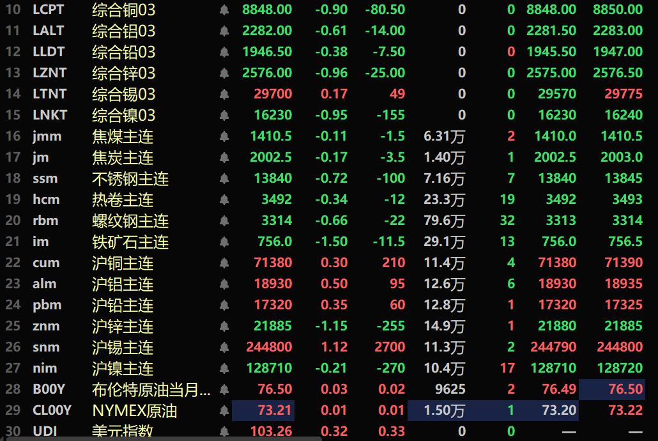Click the alert bell icon for UDI 美元指数
The height and width of the screenshot is (441, 658).
pyautogui.click(x=224, y=431)
